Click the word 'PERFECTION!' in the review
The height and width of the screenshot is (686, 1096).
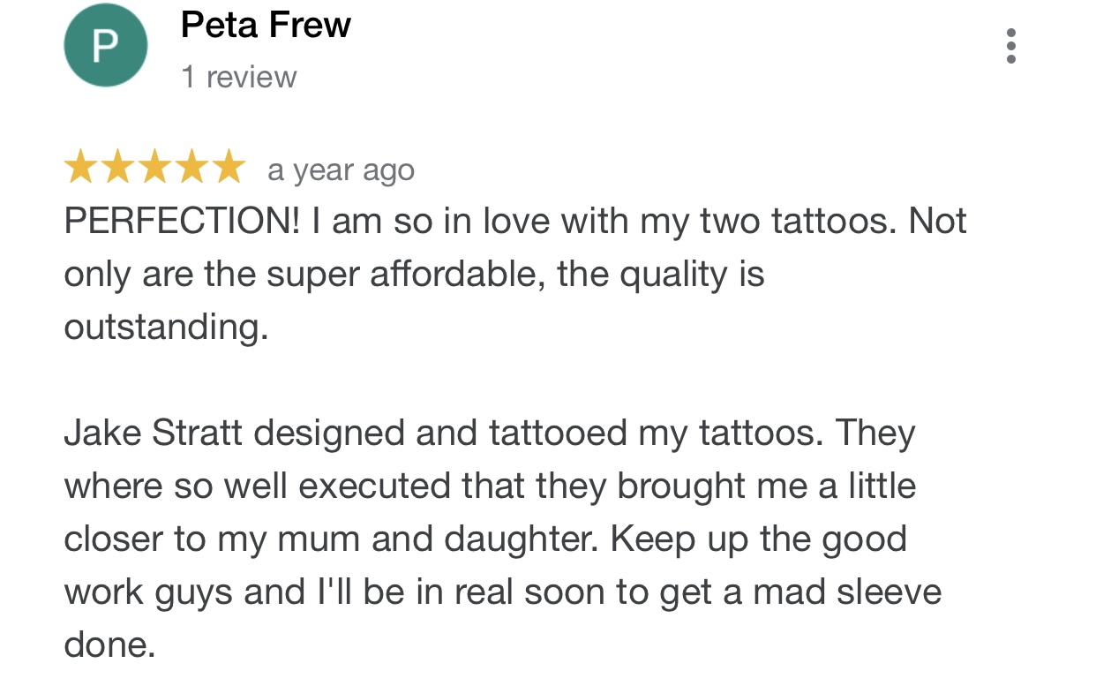pos(183,221)
